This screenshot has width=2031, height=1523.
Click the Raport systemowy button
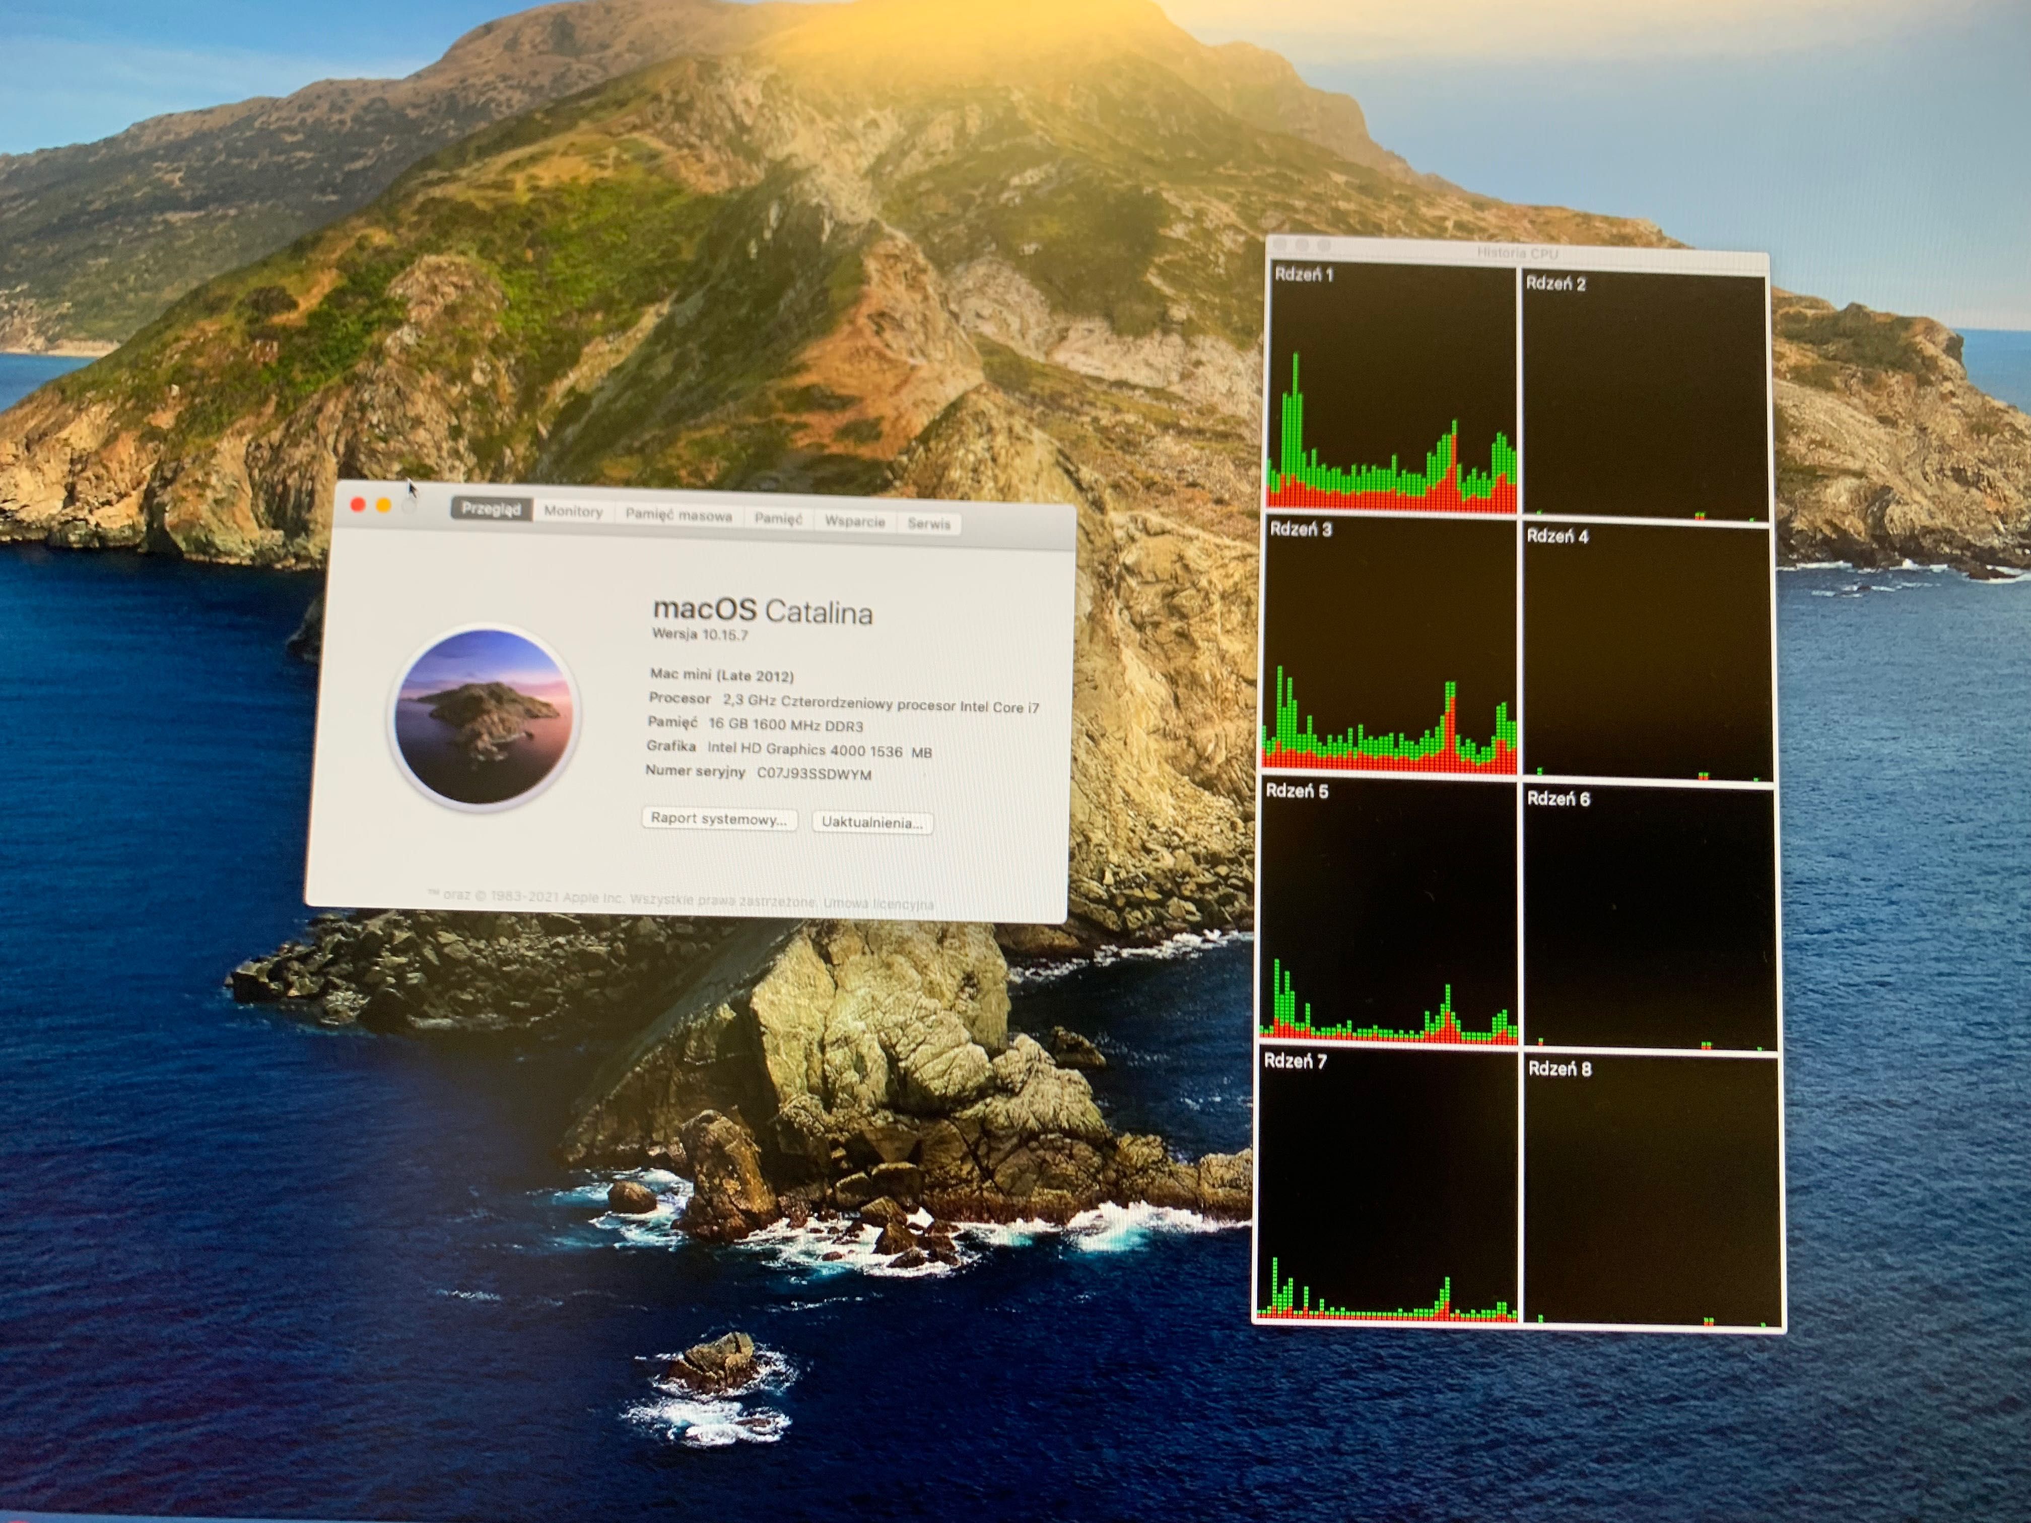[719, 818]
